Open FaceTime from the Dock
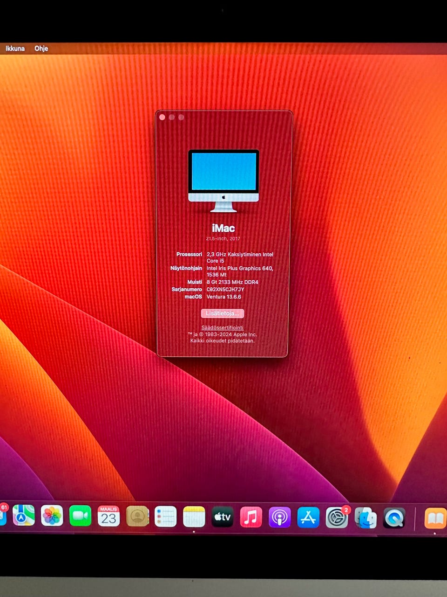The image size is (447, 597). click(80, 516)
